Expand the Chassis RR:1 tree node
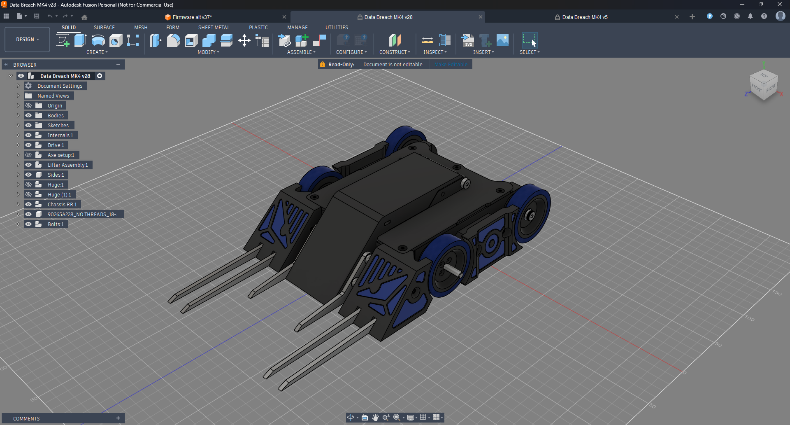Viewport: 790px width, 425px height. click(18, 204)
